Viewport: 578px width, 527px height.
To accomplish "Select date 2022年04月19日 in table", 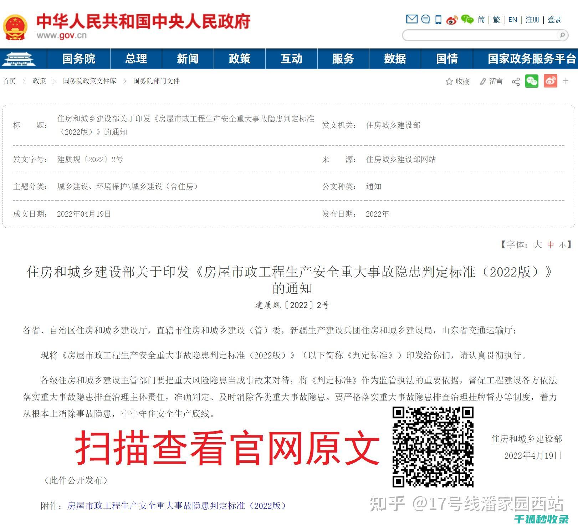I will 84,214.
